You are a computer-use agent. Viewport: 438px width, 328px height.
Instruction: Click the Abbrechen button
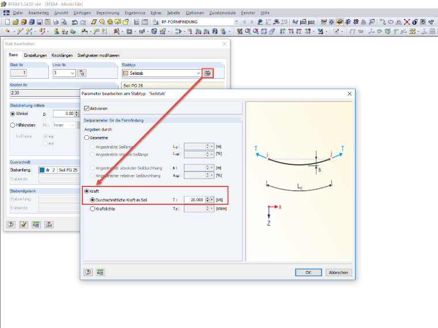click(338, 273)
